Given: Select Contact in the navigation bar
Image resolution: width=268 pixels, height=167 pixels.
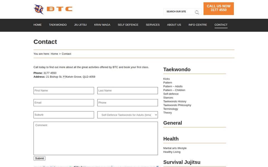Looking at the screenshot, I should pos(221,25).
